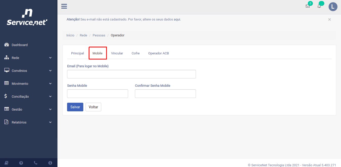
Task: Click the hamburger menu icon
Action: pos(64,6)
